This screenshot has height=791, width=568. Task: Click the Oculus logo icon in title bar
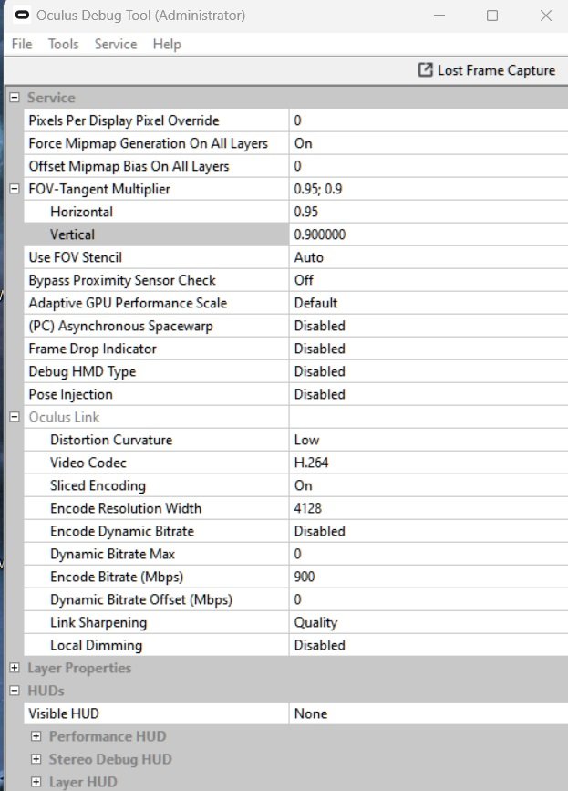tap(22, 16)
